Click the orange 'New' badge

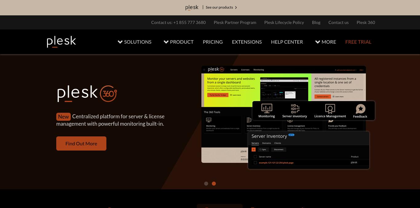pos(63,116)
